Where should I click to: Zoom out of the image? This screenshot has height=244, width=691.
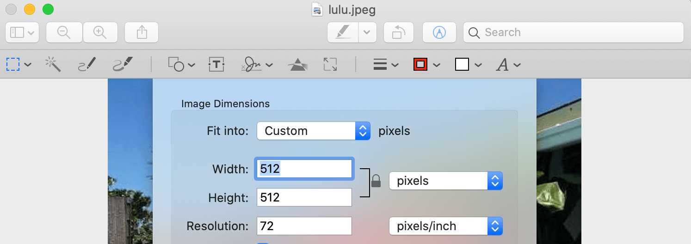tap(64, 32)
